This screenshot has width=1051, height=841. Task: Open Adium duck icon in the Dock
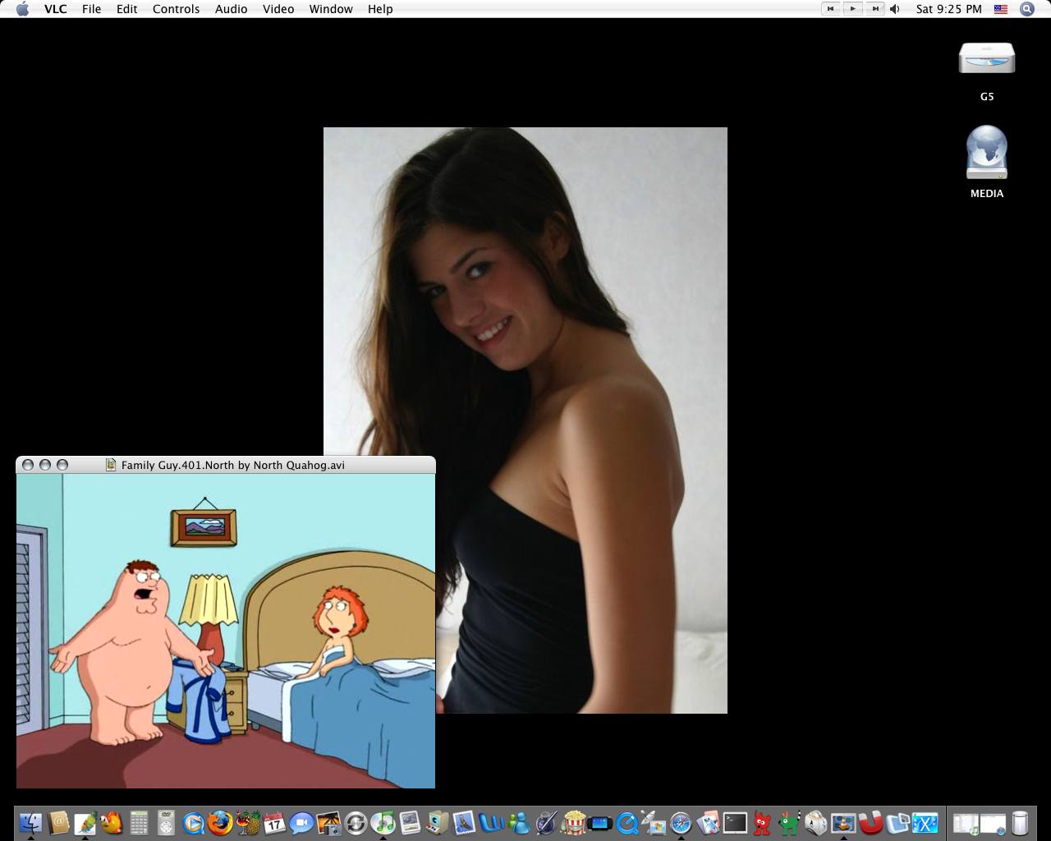pos(112,823)
